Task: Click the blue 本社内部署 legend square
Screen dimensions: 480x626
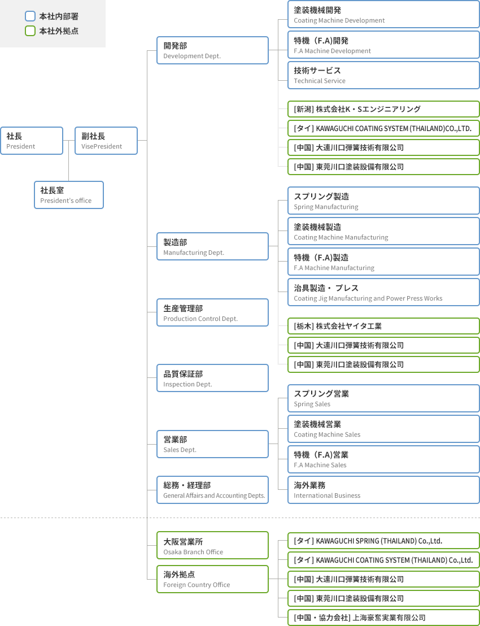Action: pyautogui.click(x=30, y=16)
